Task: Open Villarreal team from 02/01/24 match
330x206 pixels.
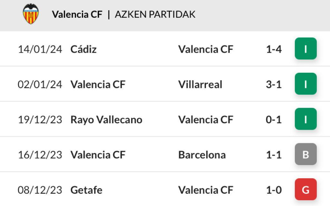Action: pos(200,84)
